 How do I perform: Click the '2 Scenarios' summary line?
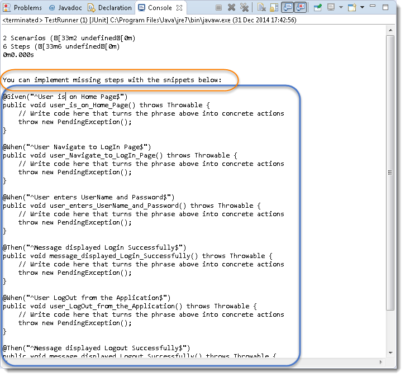69,38
